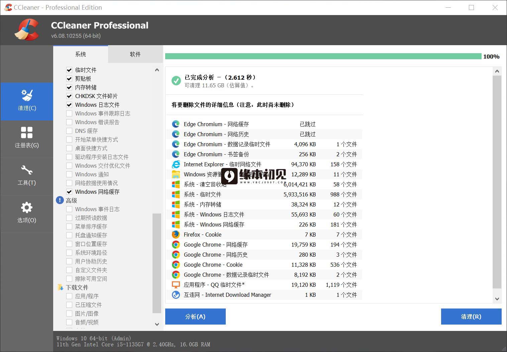Click the 1,119 个文件 count value

tap(341, 285)
